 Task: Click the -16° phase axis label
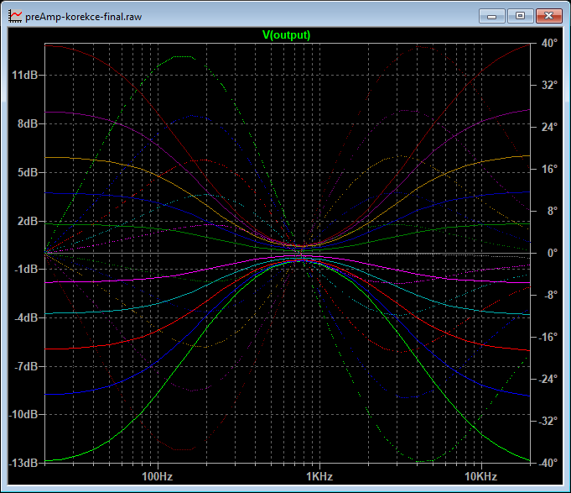[x=548, y=337]
